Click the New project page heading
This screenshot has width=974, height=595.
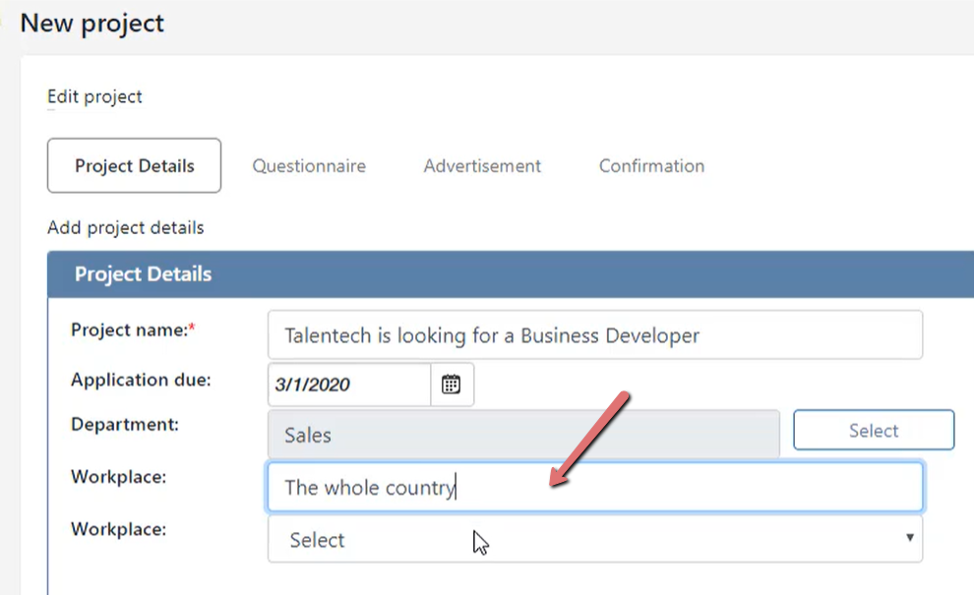click(91, 23)
